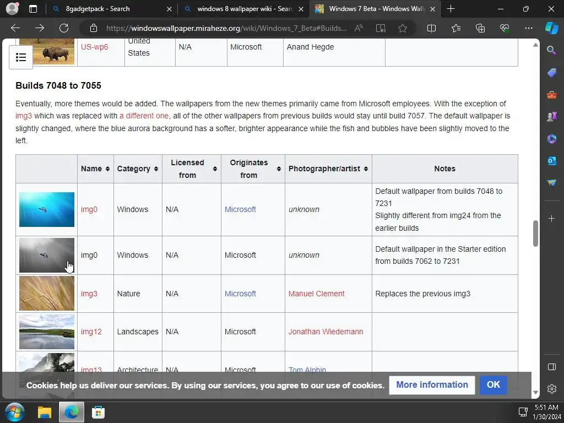Open Settings and more ellipsis menu

[528, 28]
